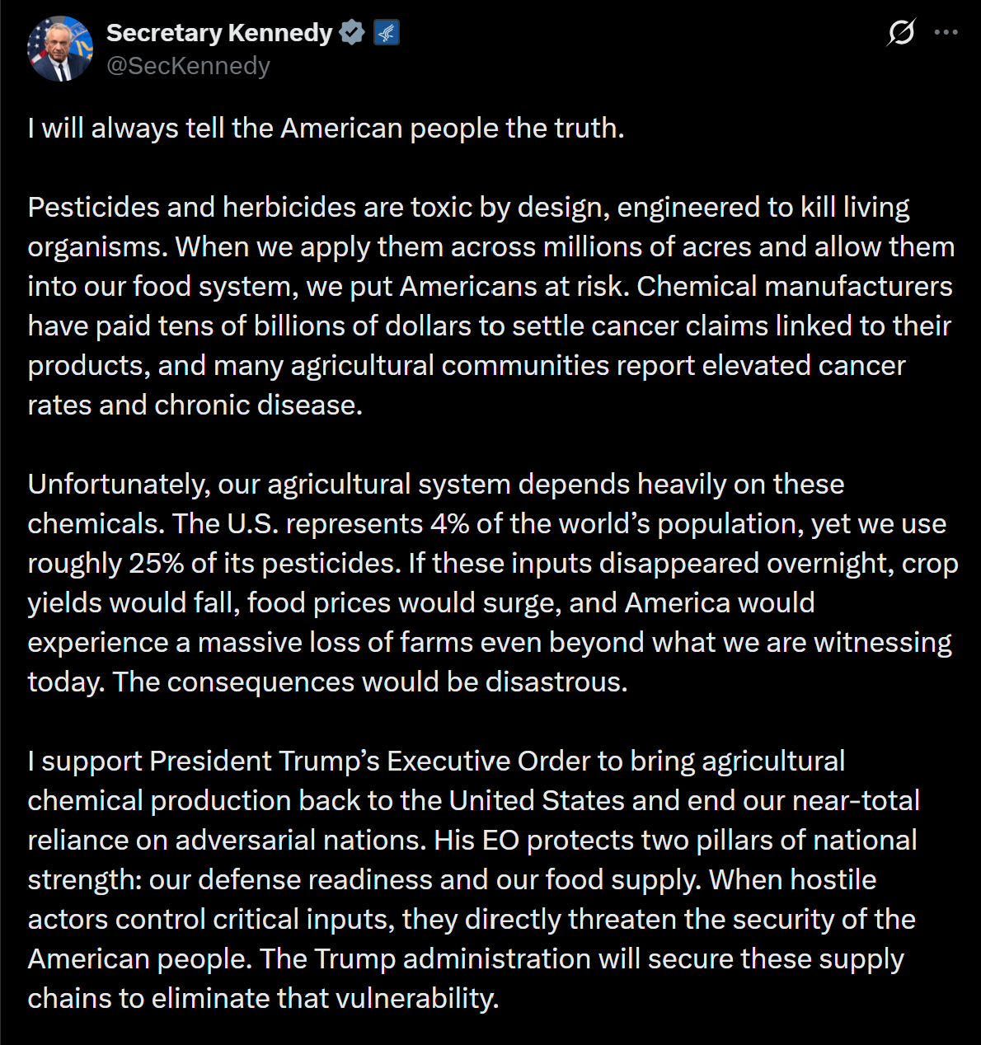Click the Grok explain-post icon
Image resolution: width=981 pixels, height=1045 pixels.
pos(901,33)
